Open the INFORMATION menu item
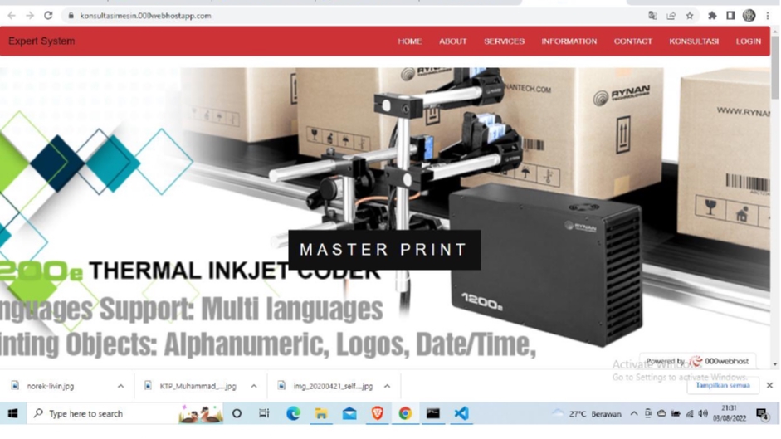The image size is (781, 439). pos(569,41)
